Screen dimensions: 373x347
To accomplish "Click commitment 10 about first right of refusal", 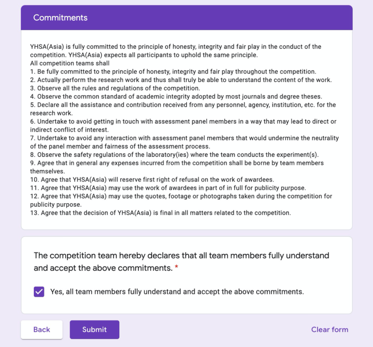I will tap(152, 180).
